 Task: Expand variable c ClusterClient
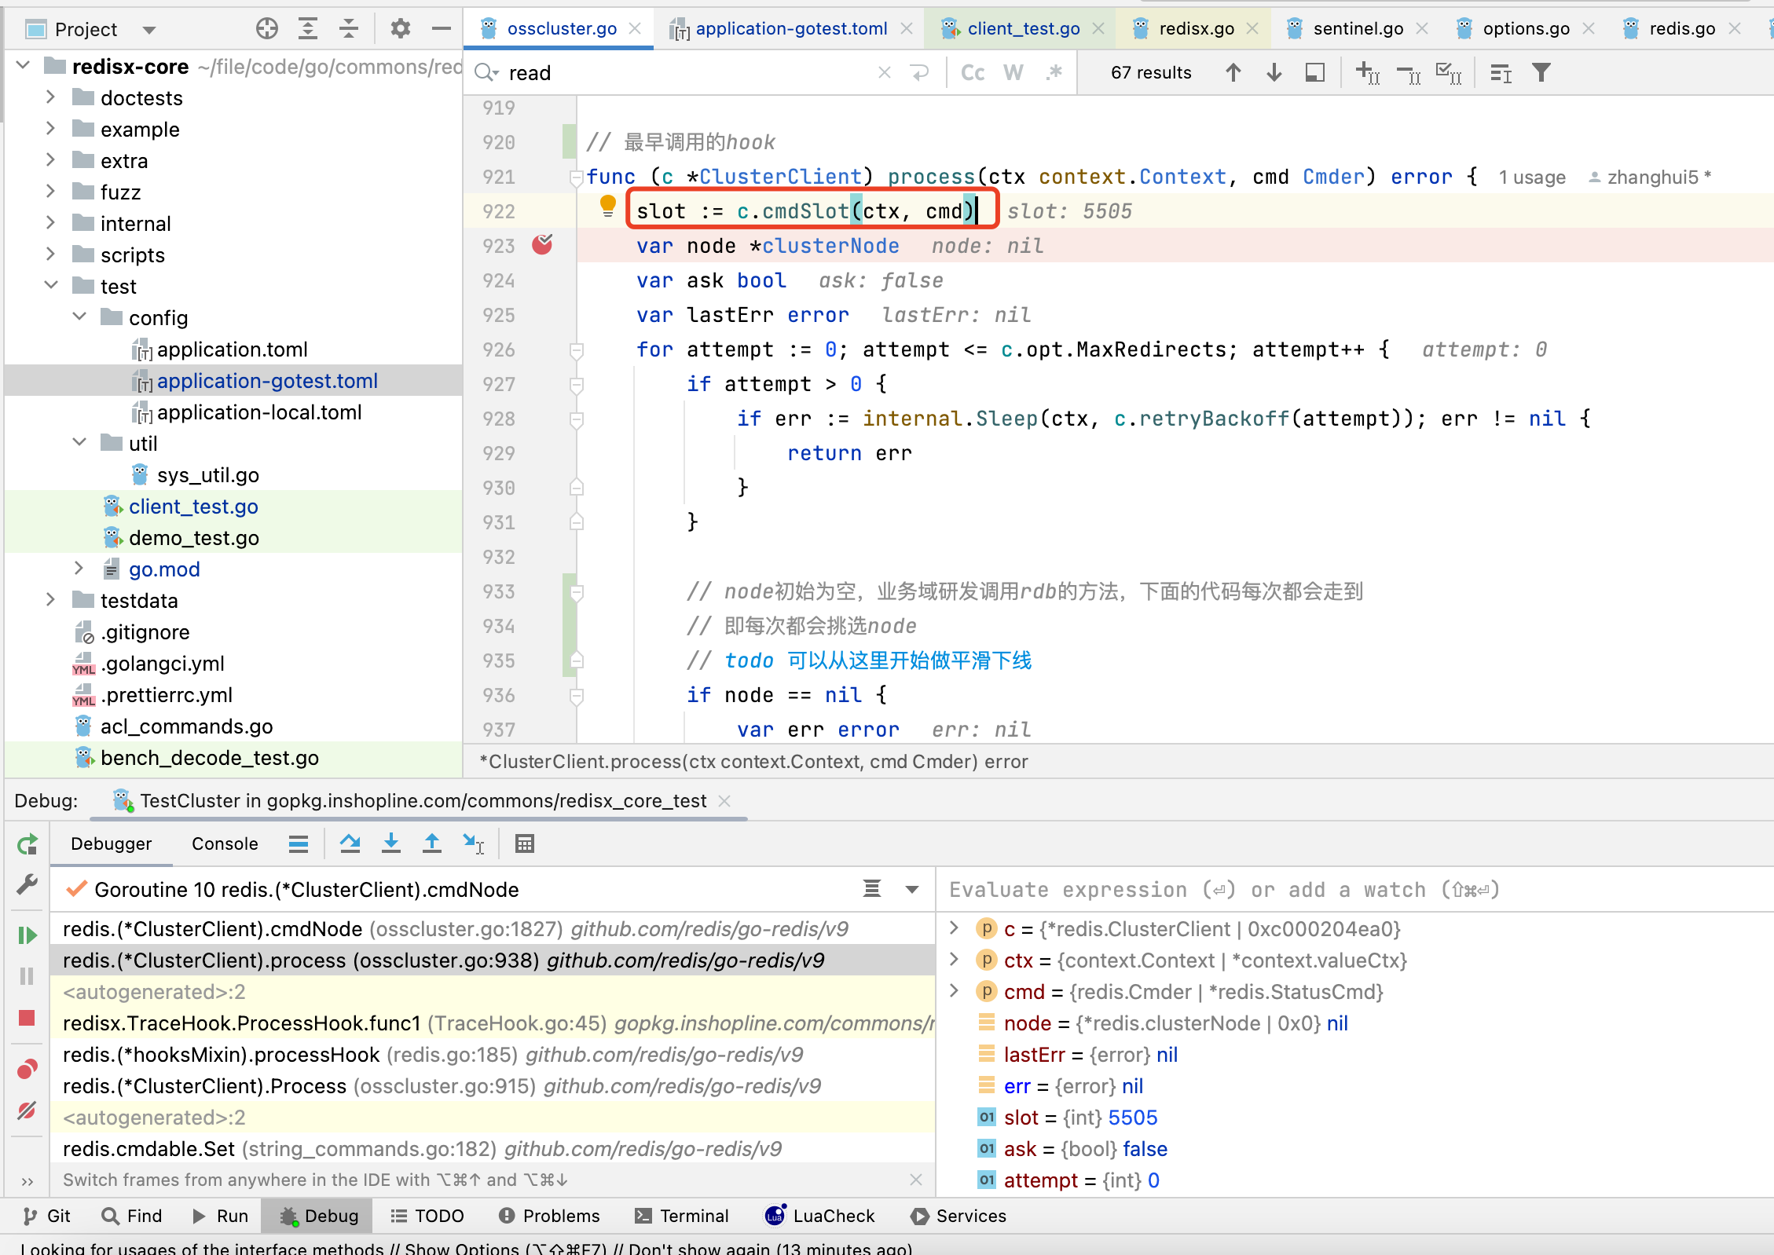954,928
